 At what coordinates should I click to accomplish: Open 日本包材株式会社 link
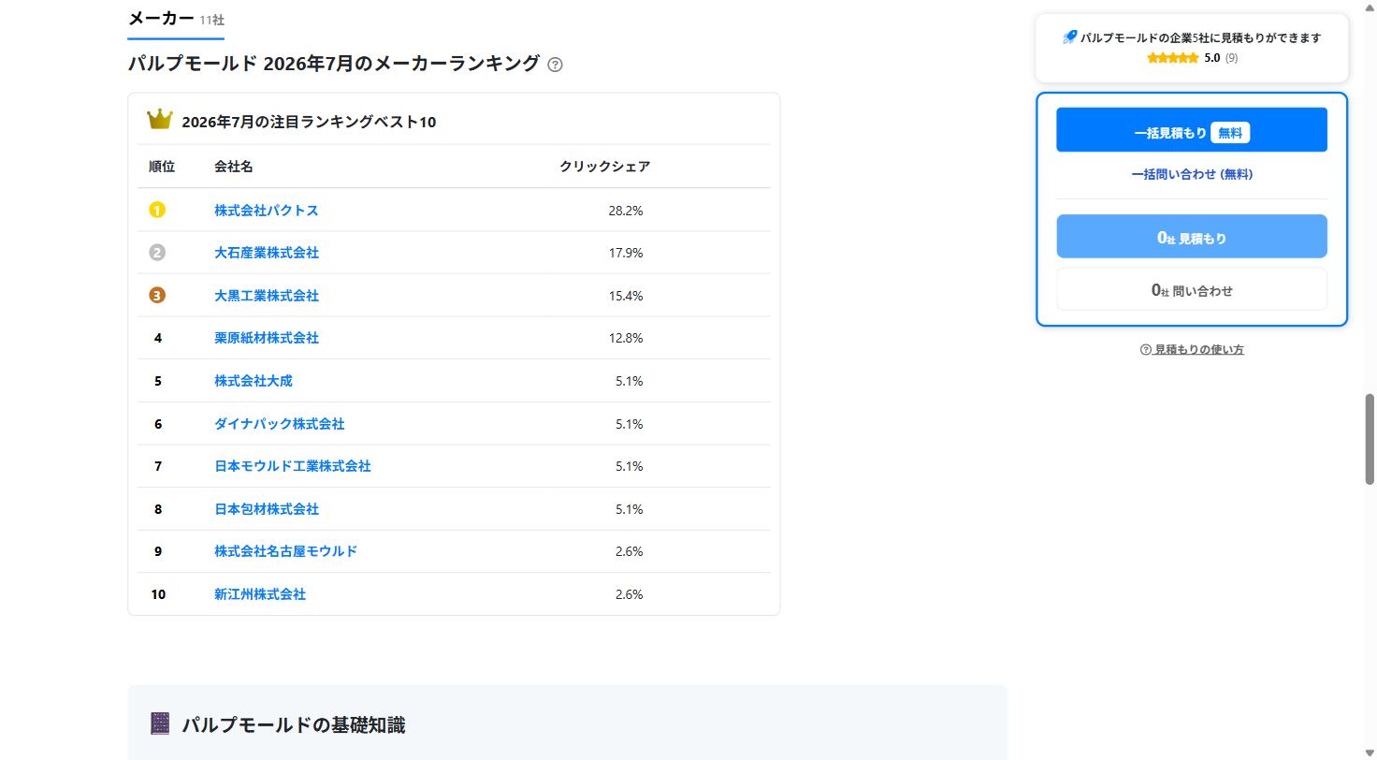tap(267, 509)
